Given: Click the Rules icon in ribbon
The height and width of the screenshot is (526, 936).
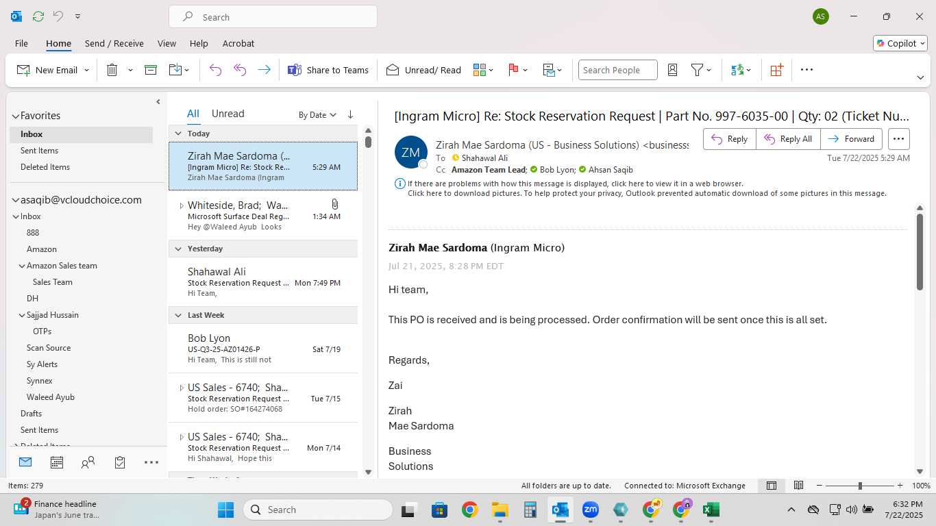Looking at the screenshot, I should pos(549,70).
